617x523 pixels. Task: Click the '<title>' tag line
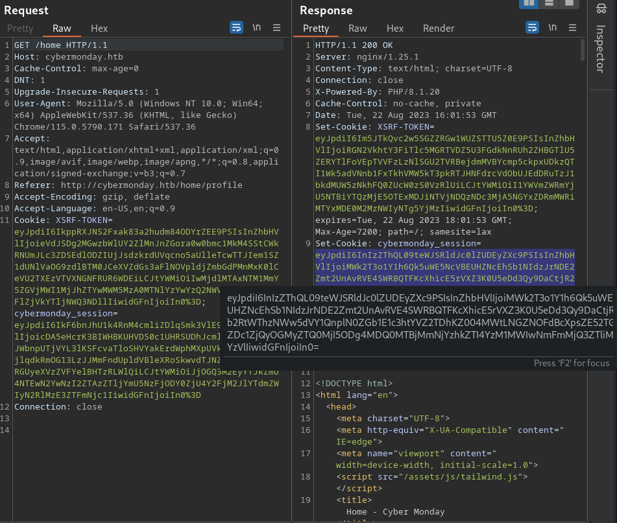tap(354, 500)
